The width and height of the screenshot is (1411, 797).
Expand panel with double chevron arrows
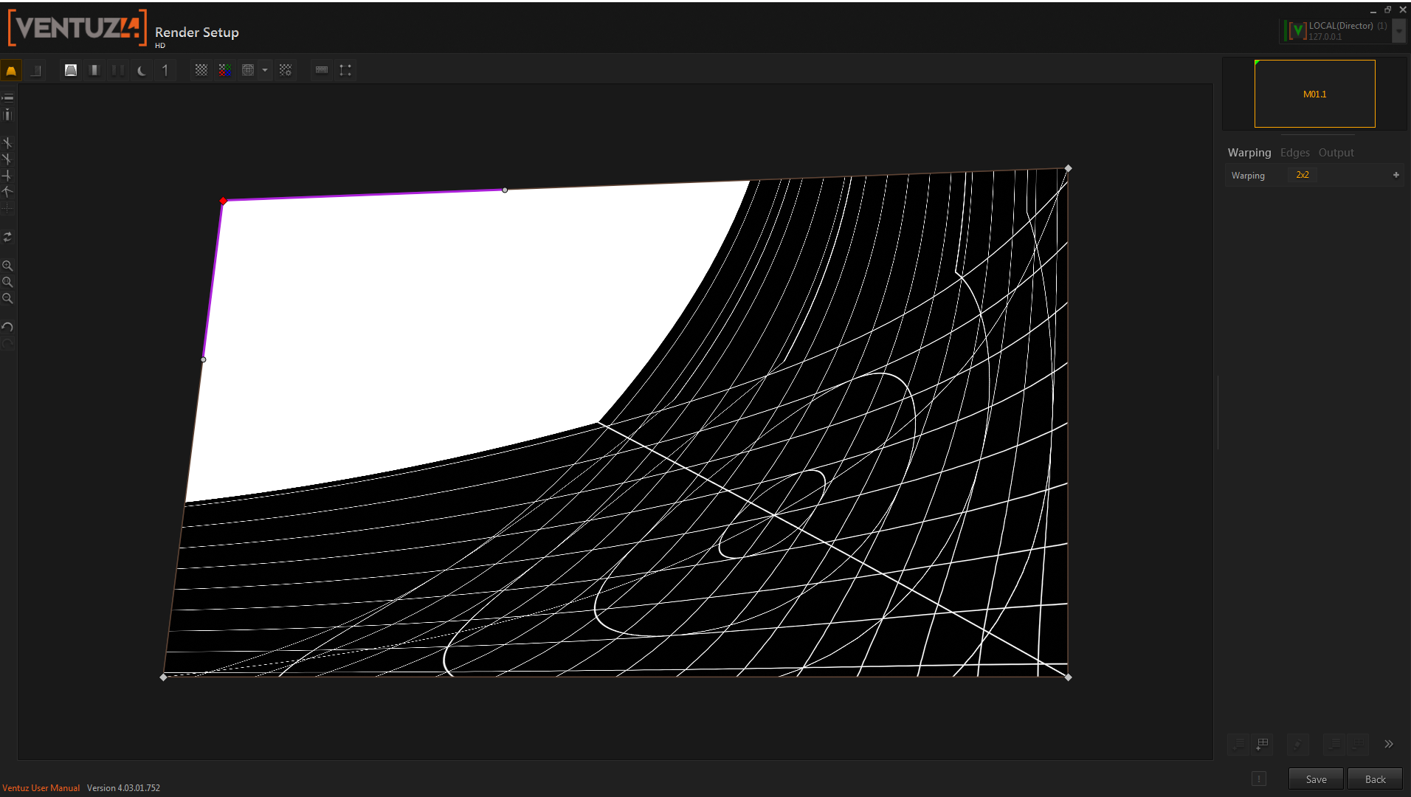1389,744
